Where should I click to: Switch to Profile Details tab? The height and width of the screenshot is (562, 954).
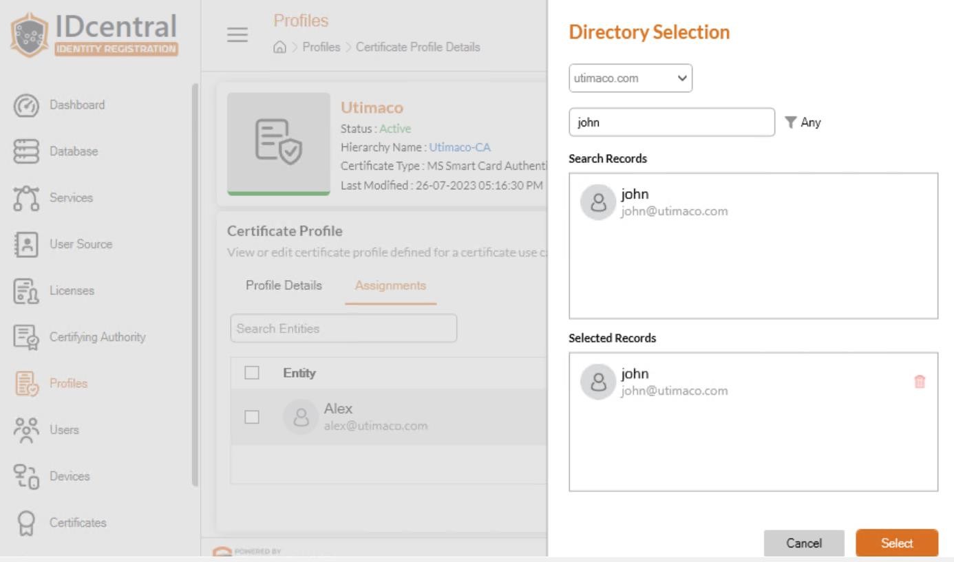click(284, 285)
